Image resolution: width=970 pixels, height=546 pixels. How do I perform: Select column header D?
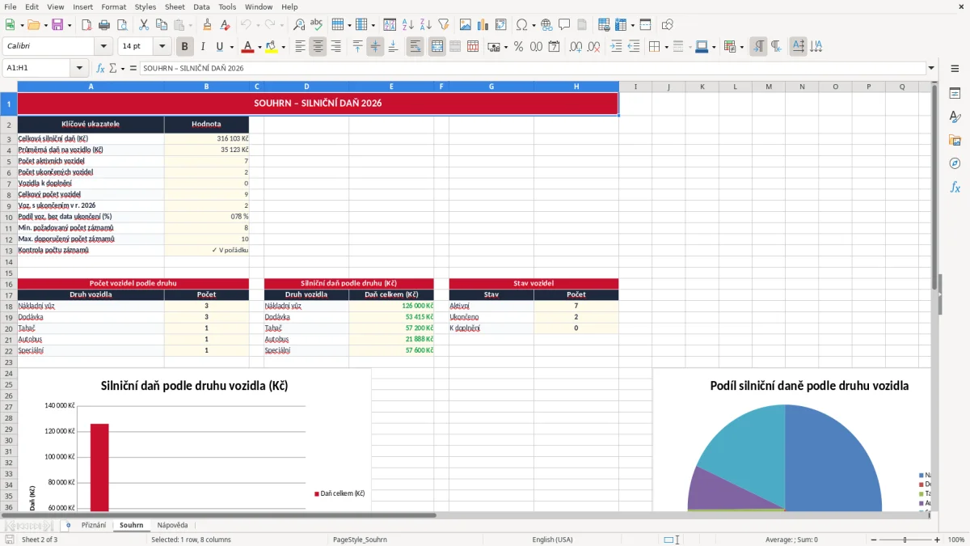(x=306, y=87)
